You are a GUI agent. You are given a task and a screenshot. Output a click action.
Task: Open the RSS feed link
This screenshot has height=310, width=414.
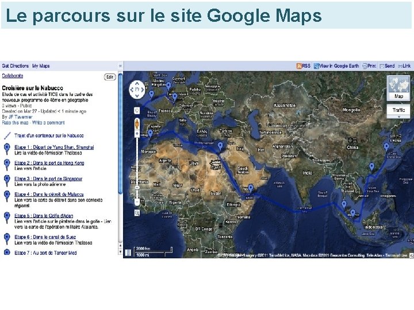[x=304, y=66]
